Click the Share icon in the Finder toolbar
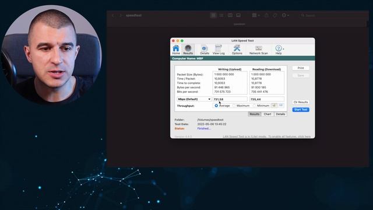The width and height of the screenshot is (373, 210). 267,15
